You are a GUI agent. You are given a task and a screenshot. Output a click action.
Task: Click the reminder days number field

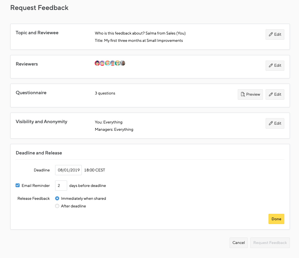[x=61, y=185]
